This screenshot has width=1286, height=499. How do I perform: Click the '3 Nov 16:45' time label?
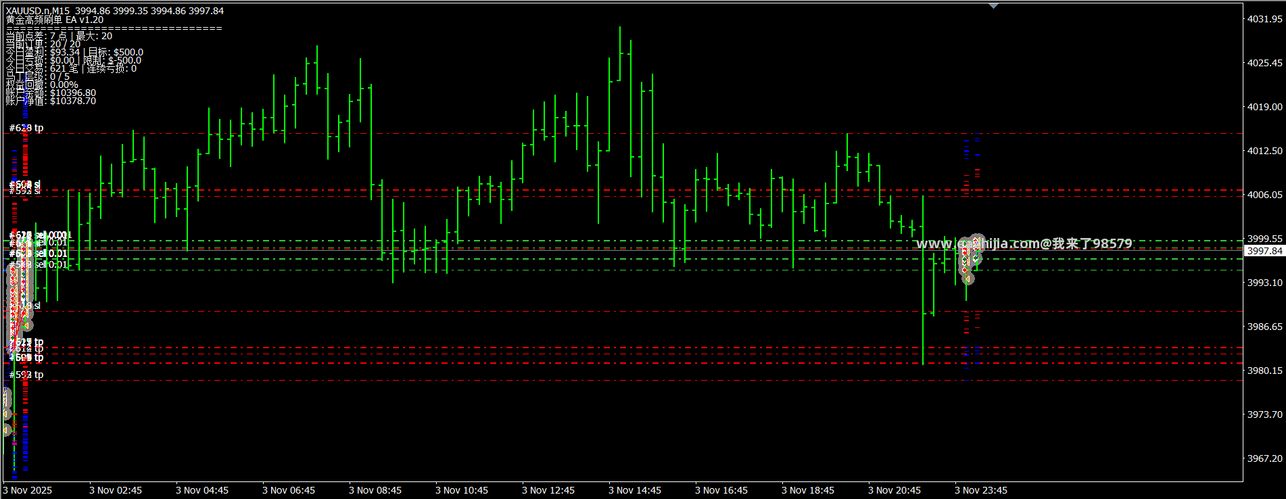[721, 490]
